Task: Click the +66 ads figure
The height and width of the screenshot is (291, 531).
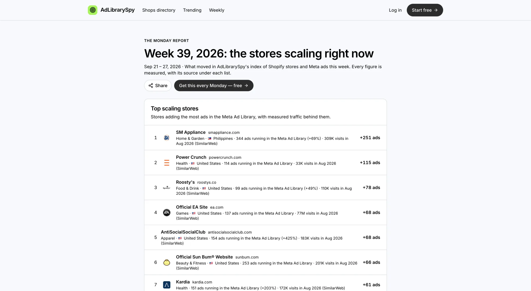Action: click(x=371, y=262)
